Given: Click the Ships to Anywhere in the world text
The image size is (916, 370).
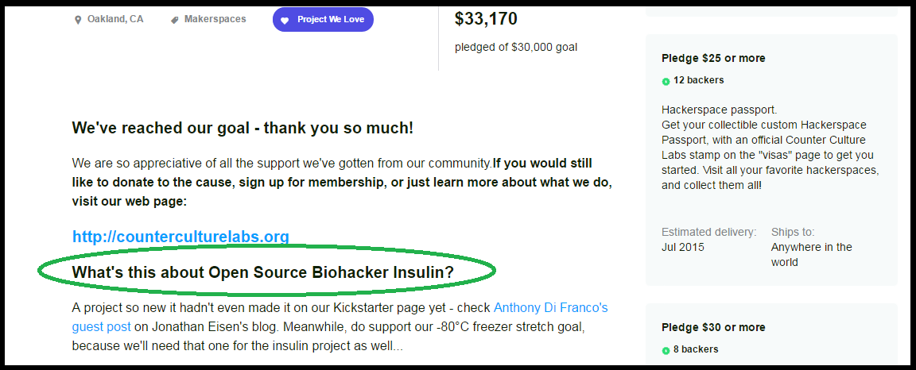Looking at the screenshot, I should [810, 247].
